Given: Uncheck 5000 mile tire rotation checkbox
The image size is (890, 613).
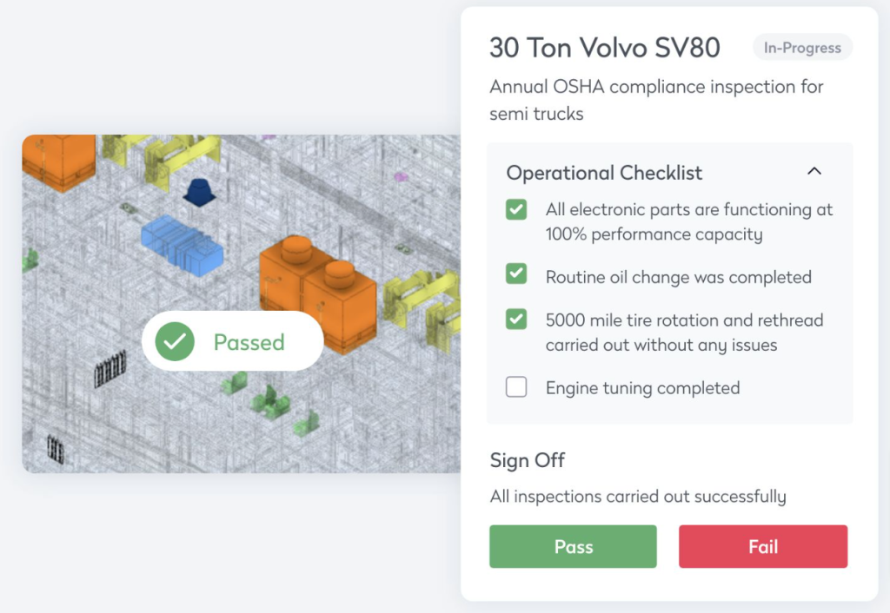Looking at the screenshot, I should [x=516, y=320].
